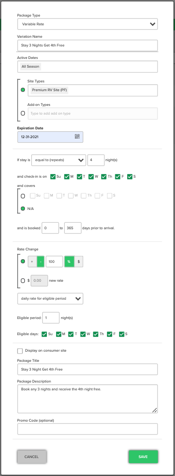Select the Add-on Types radio button
This screenshot has height=476, width=175.
23,113
